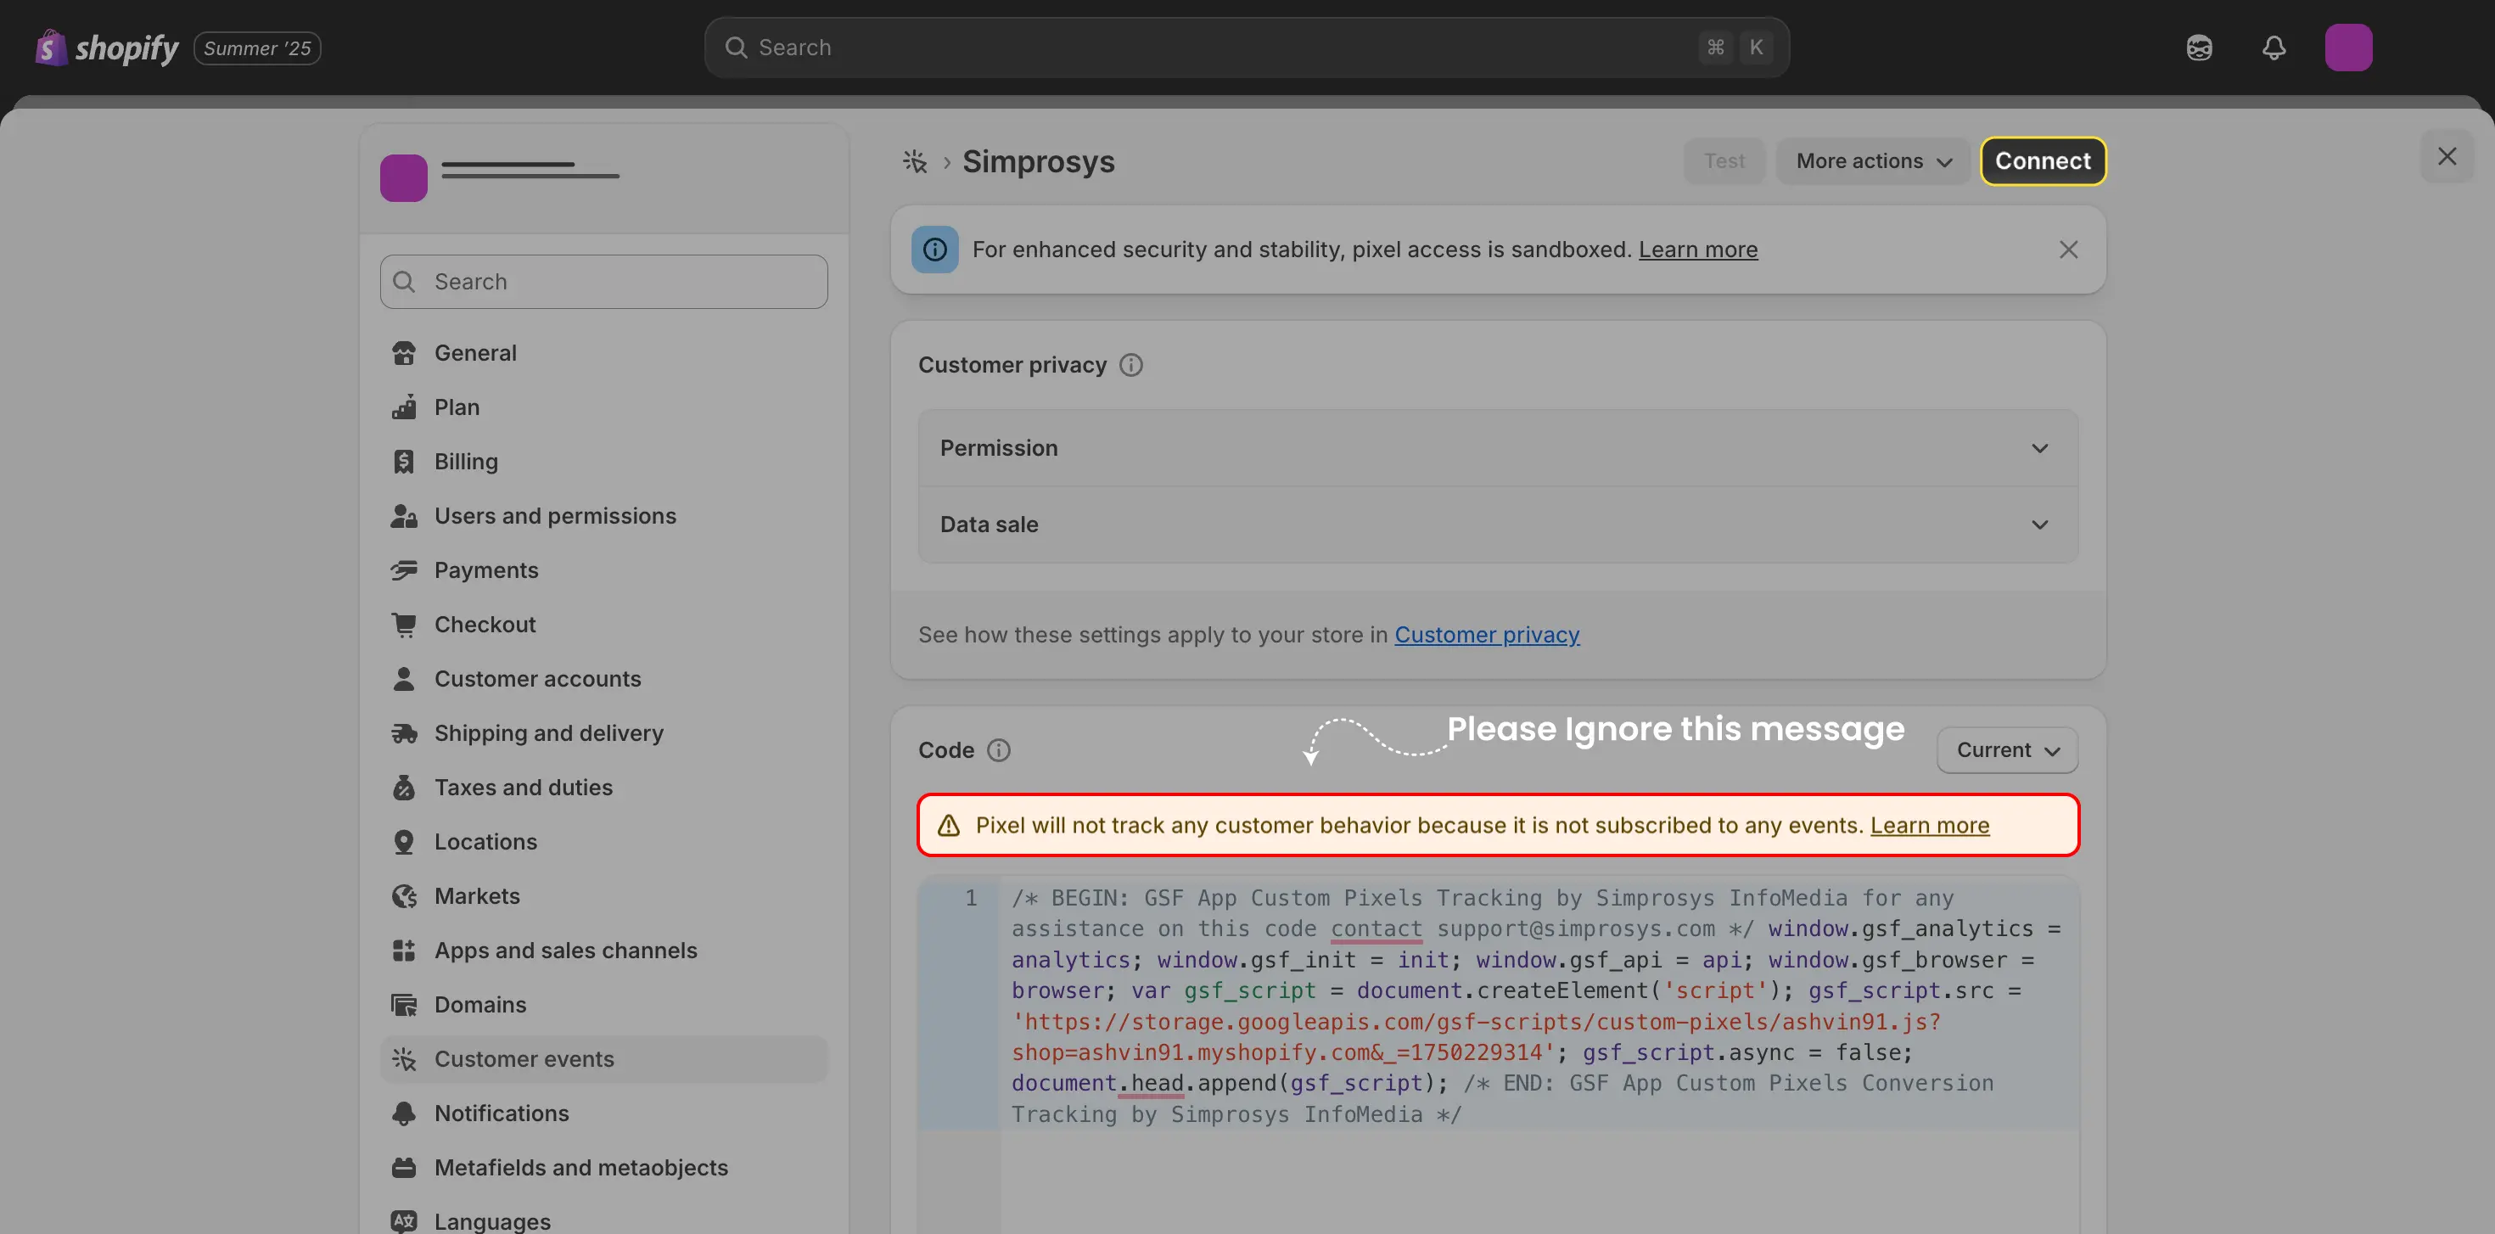The height and width of the screenshot is (1234, 2495).
Task: Open Payments settings
Action: [603, 570]
